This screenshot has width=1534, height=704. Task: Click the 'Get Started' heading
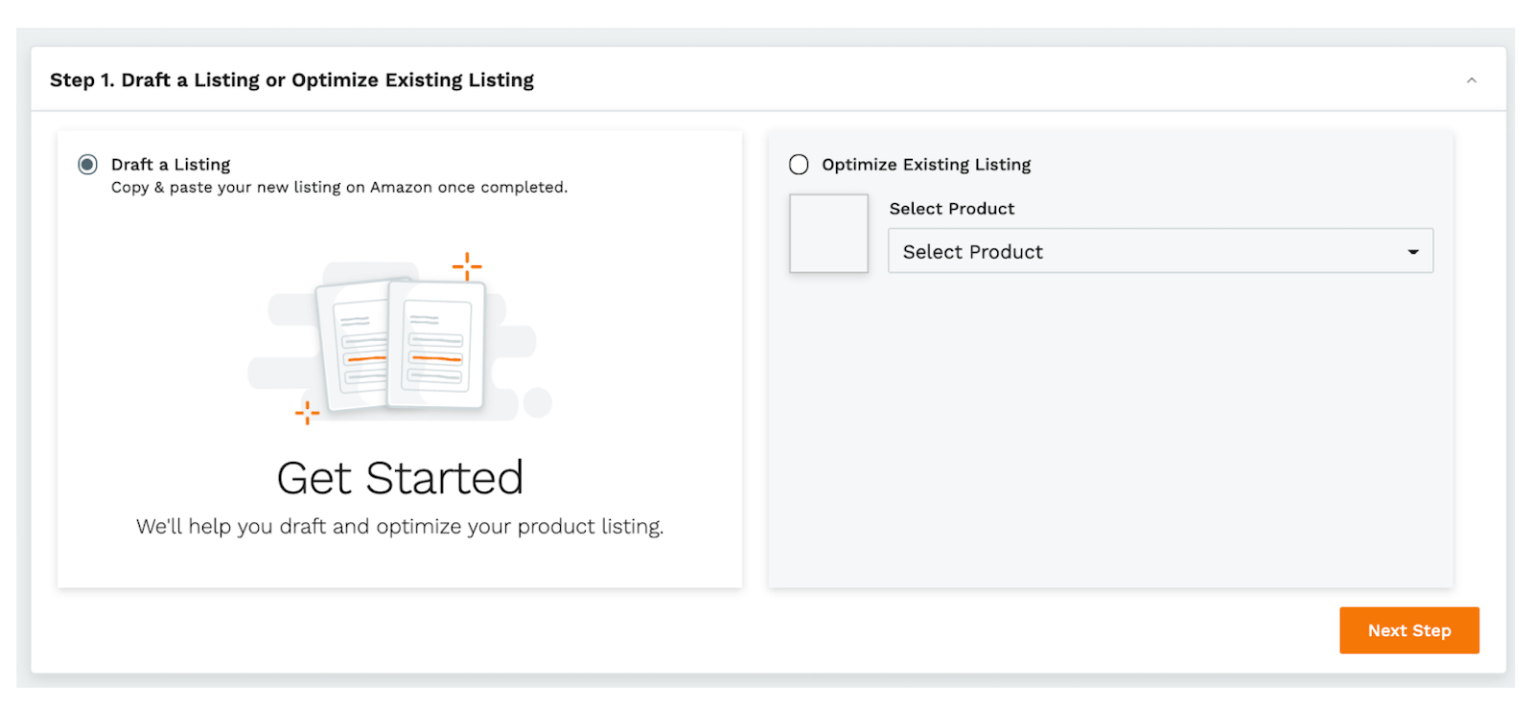pyautogui.click(x=400, y=478)
